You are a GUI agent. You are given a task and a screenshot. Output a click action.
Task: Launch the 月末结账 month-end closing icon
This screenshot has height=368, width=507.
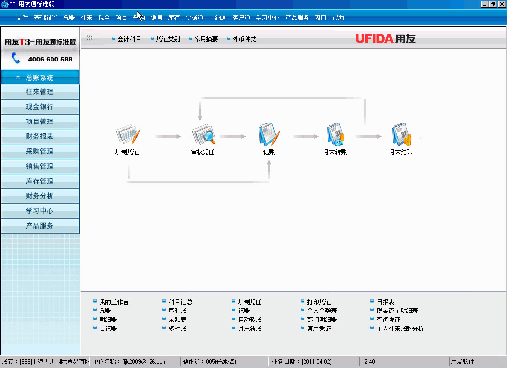click(402, 134)
